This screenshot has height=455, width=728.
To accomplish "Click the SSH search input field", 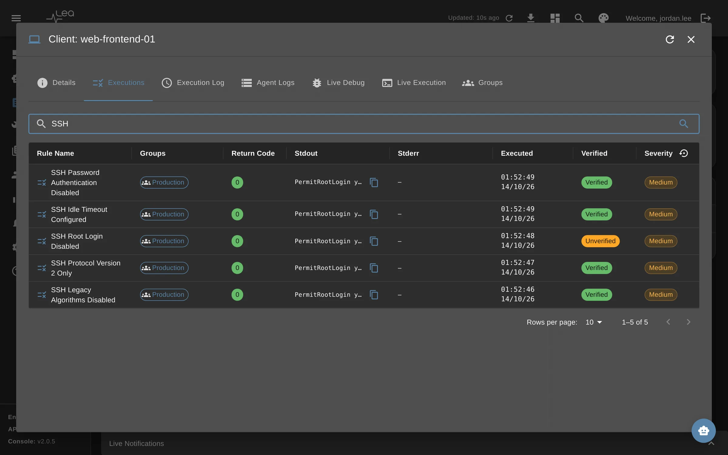I will point(364,124).
